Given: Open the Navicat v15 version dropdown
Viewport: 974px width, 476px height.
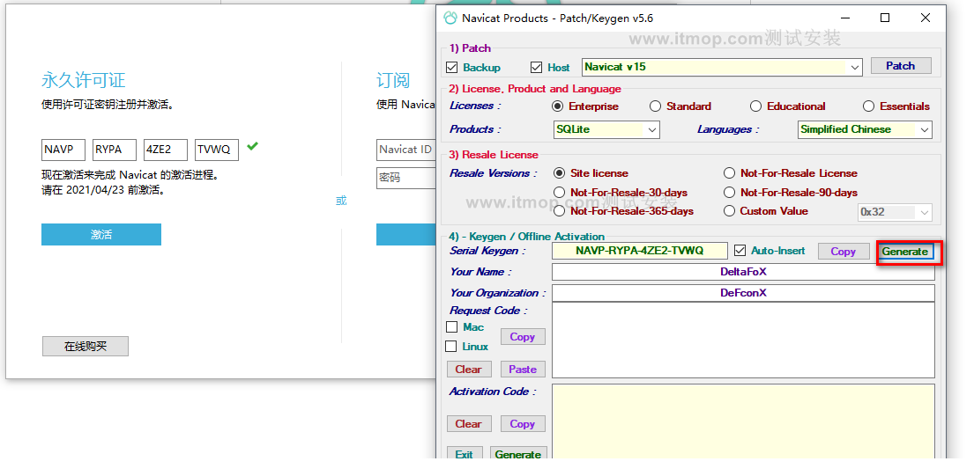Looking at the screenshot, I should click(x=722, y=67).
